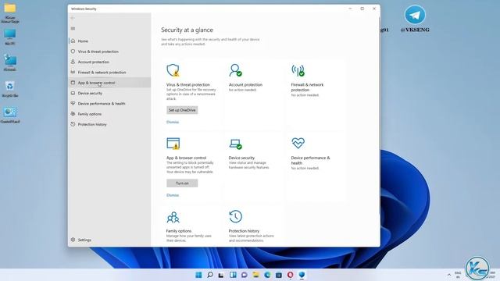
Task: View Protection history from the sidebar
Action: 109,124
